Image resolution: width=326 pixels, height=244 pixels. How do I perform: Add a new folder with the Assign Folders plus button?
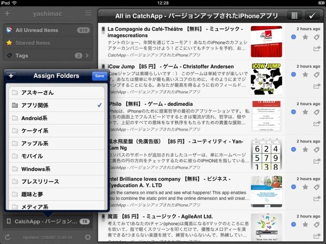pyautogui.click(x=11, y=76)
